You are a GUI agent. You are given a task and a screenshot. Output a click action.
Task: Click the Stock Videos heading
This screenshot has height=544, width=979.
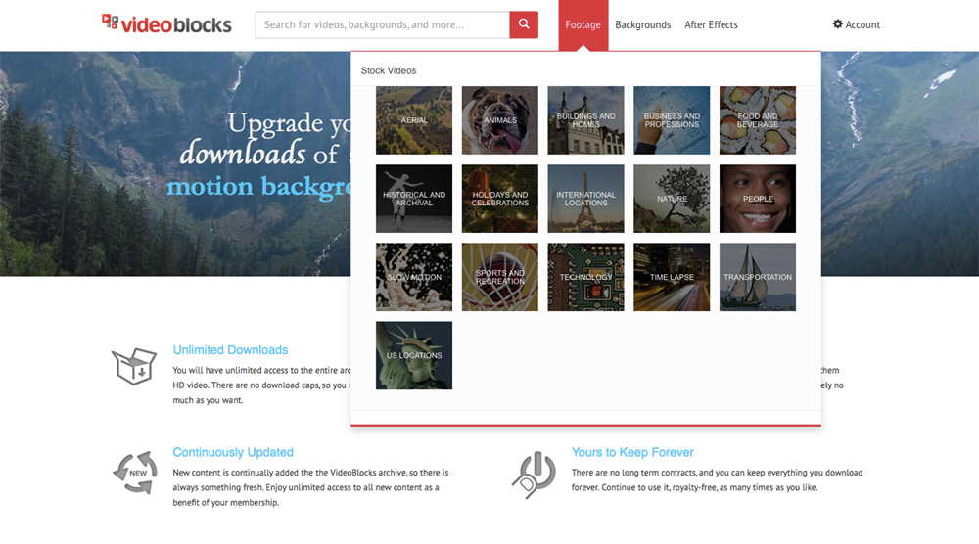coord(389,71)
